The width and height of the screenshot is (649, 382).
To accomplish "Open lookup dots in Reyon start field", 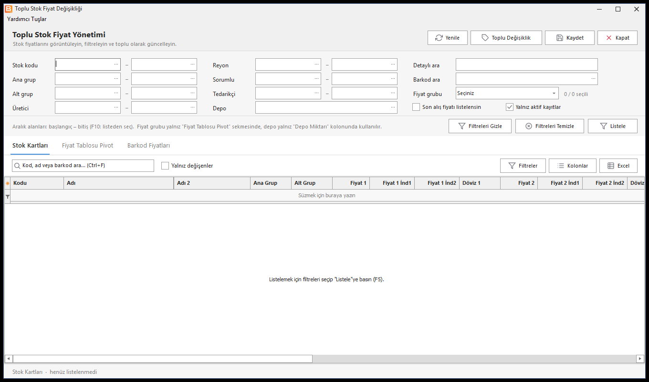I will [x=316, y=64].
